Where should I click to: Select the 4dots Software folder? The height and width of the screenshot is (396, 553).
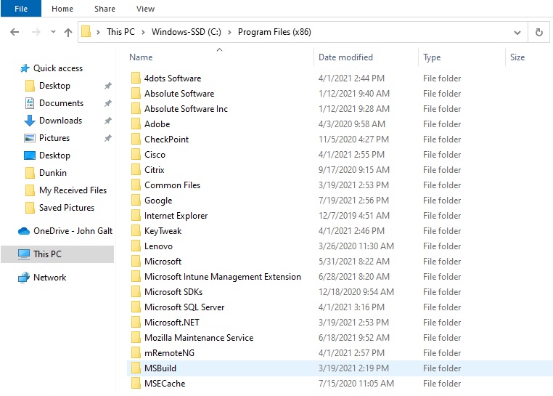[173, 78]
